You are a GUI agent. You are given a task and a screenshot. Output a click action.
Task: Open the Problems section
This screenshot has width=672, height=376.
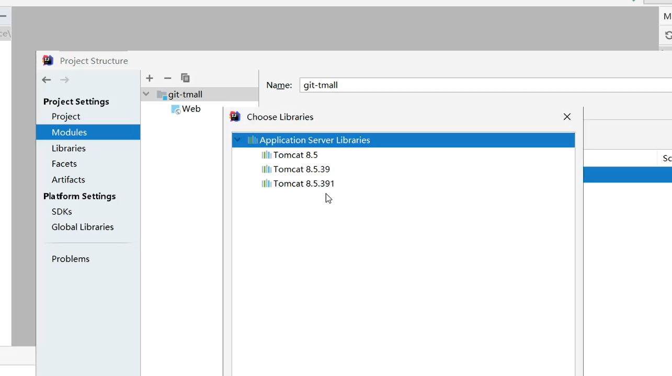coord(71,259)
